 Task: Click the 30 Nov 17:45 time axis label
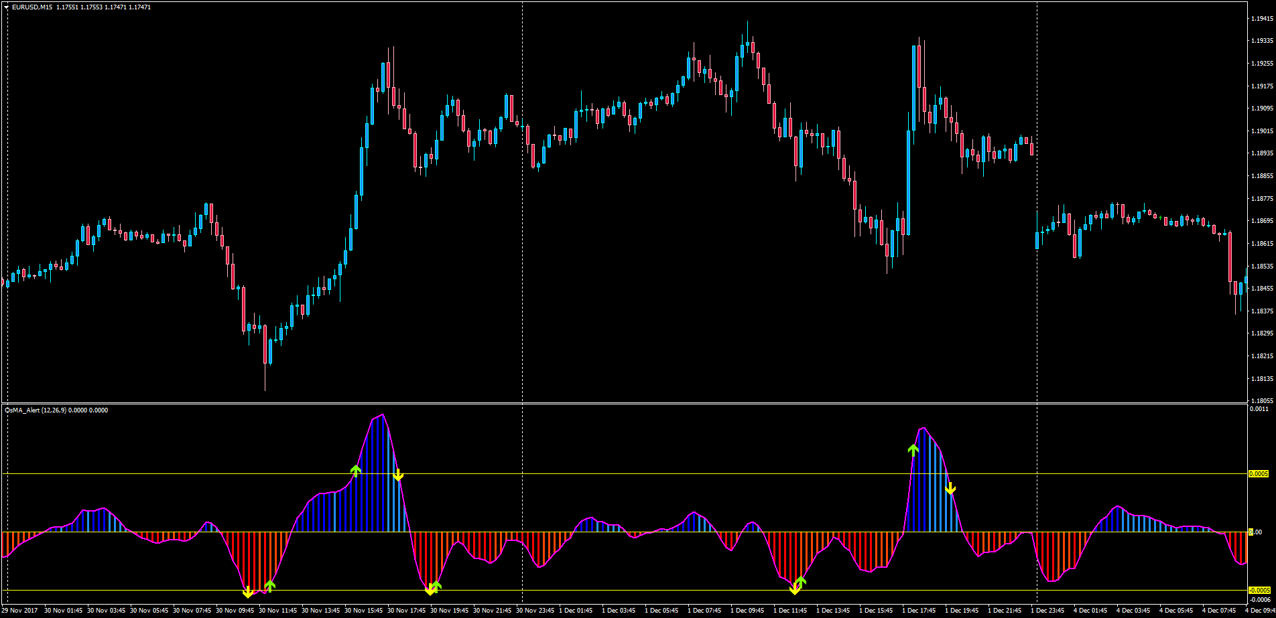[407, 611]
